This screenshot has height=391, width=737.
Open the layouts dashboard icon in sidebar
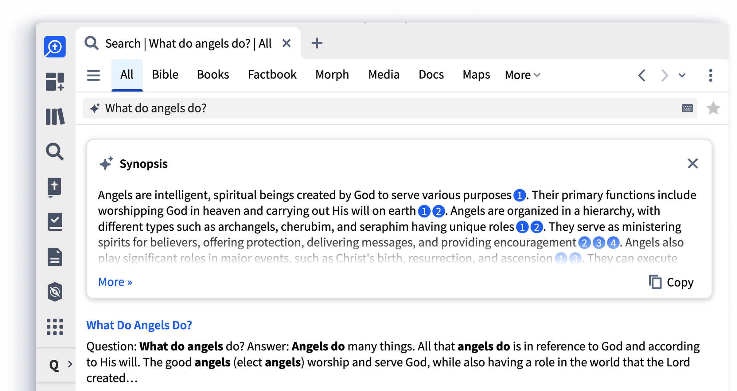coord(55,81)
